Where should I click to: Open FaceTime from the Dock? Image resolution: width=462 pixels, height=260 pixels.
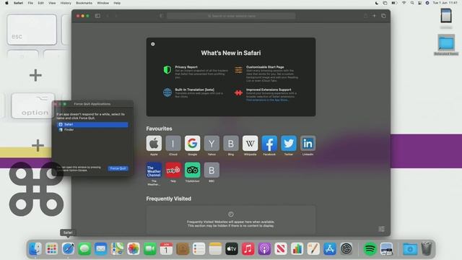coord(150,248)
